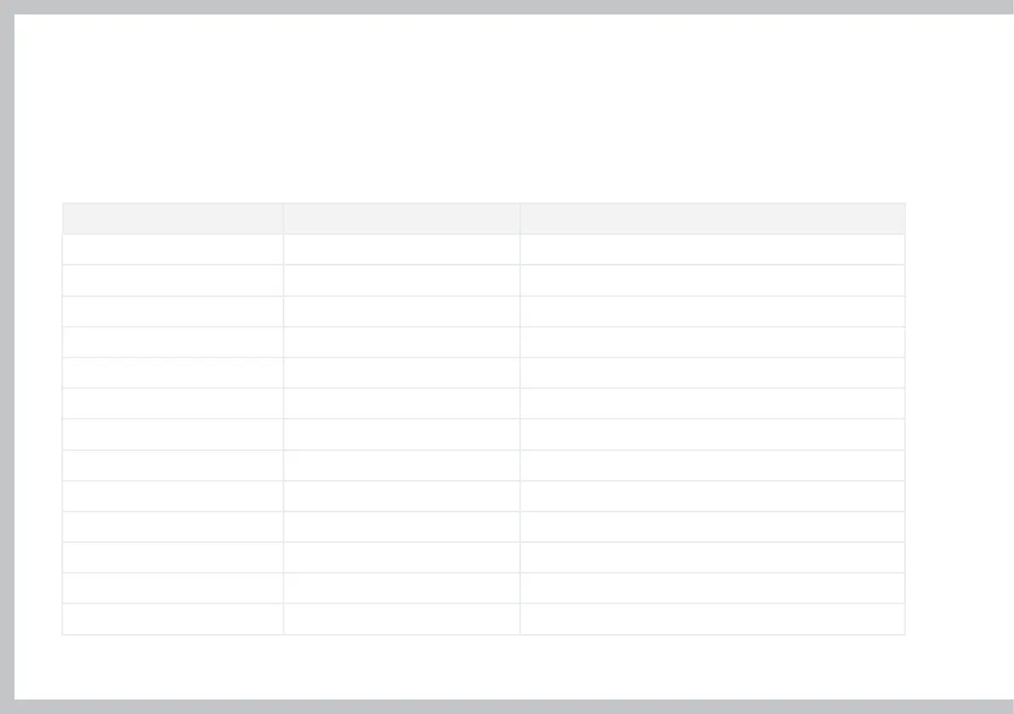Select first data row cell in first column
This screenshot has width=1014, height=714.
click(x=173, y=249)
